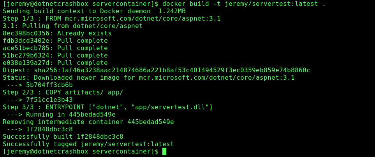
Task: Click the 'Step 3/3 : ENTRYPOINT' line
Action: pos(107,107)
